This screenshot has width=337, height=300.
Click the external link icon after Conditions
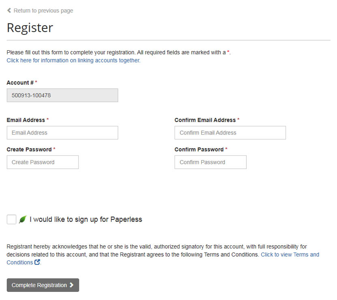coord(37,262)
